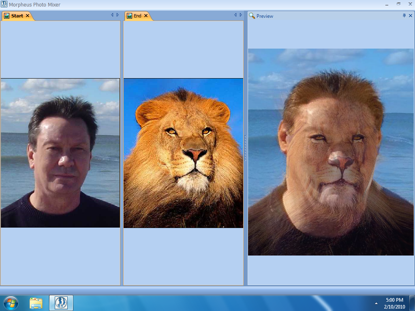Click the Start tab picture icon
Screen dimensions: 415x311
[6, 16]
